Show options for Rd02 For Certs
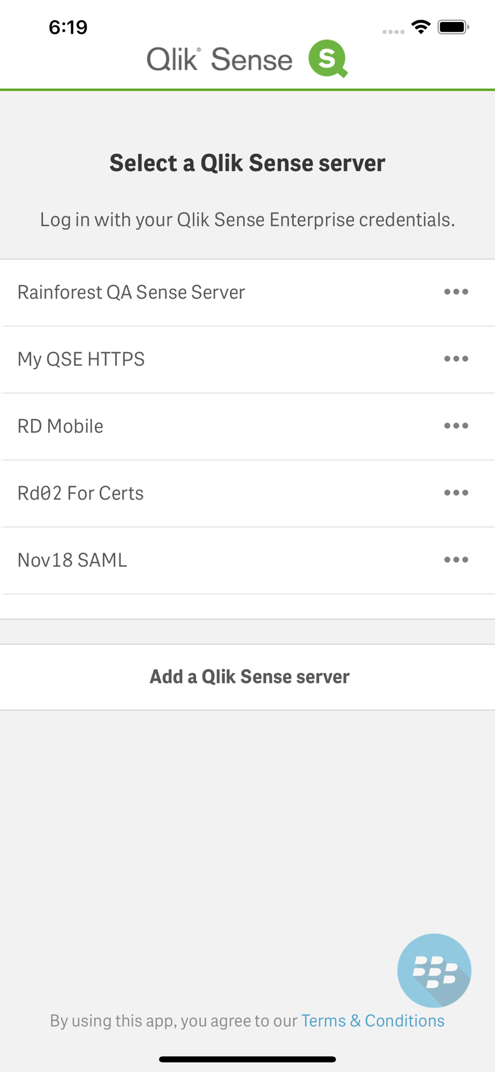 click(456, 493)
